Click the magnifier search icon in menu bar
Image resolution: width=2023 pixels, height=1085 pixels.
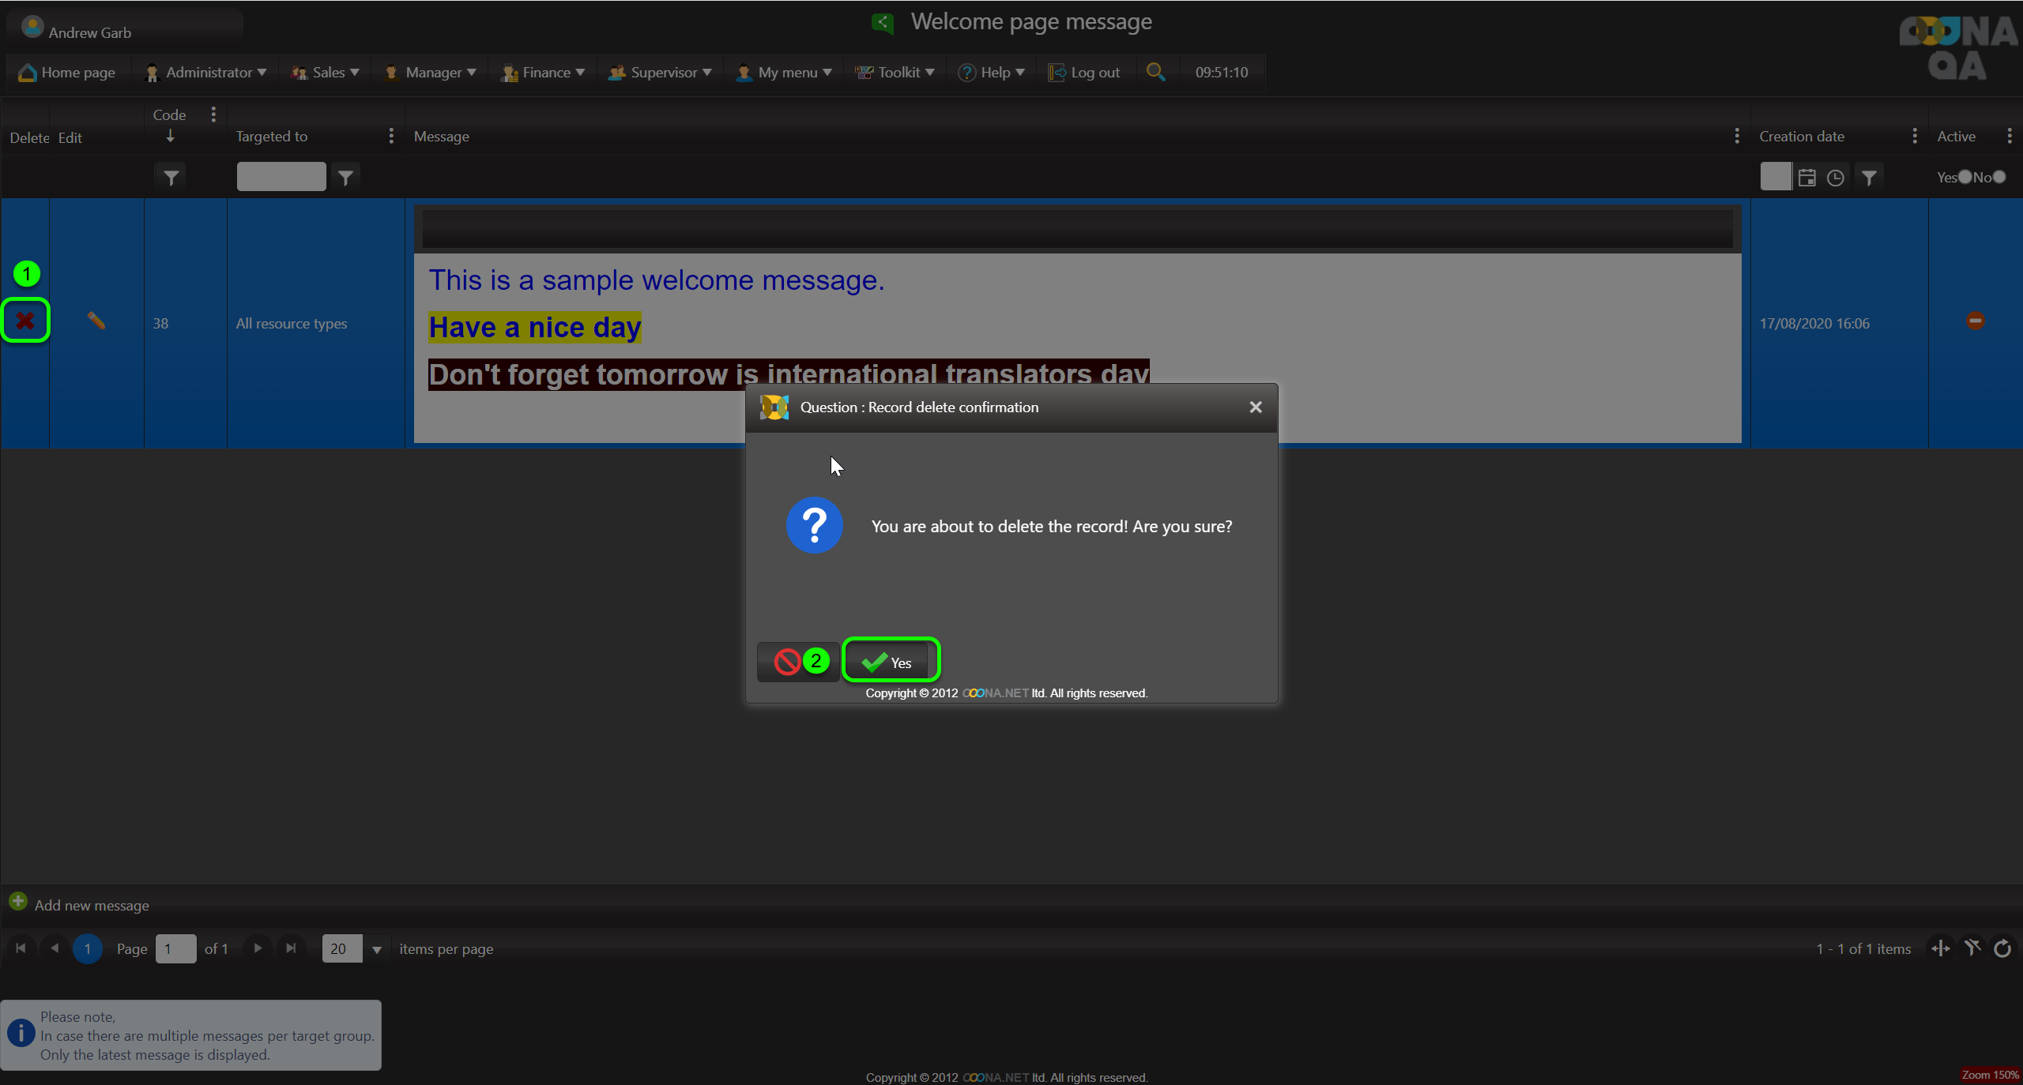tap(1155, 72)
